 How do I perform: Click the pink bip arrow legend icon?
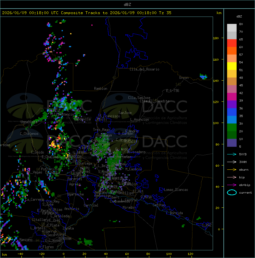pos(232,177)
